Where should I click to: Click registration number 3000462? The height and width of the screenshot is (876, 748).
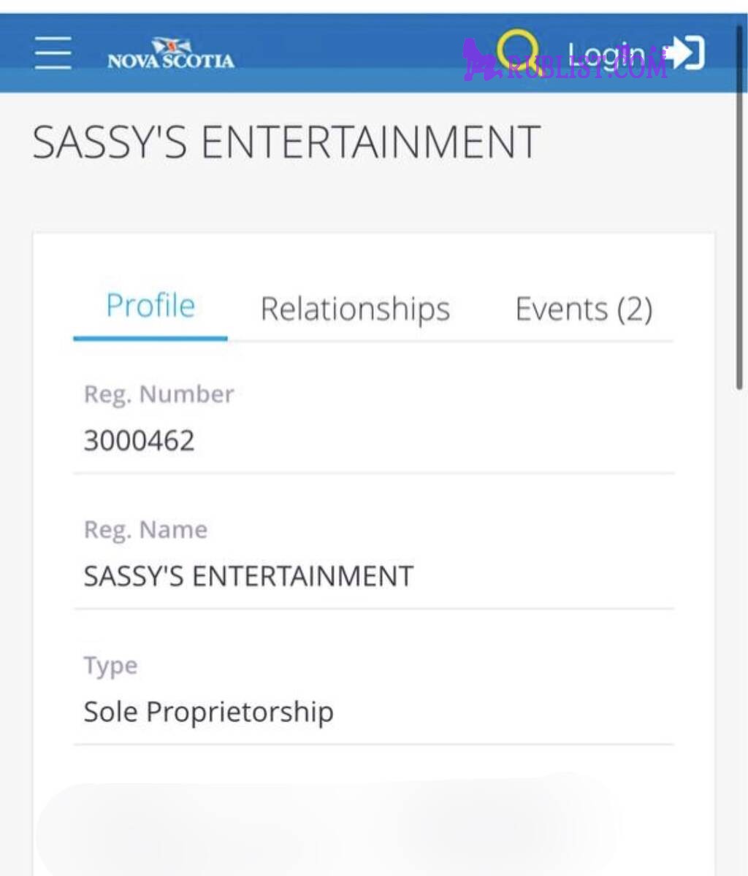139,441
